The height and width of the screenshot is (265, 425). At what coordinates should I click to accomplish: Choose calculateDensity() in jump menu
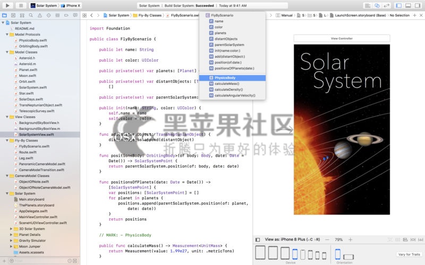pos(232,90)
